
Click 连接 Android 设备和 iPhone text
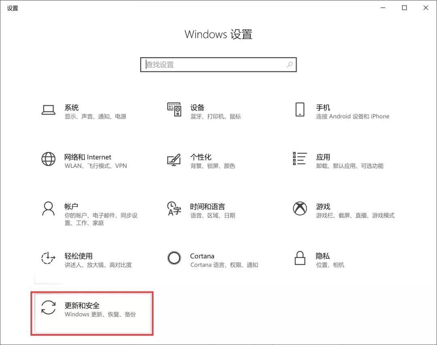pos(352,116)
